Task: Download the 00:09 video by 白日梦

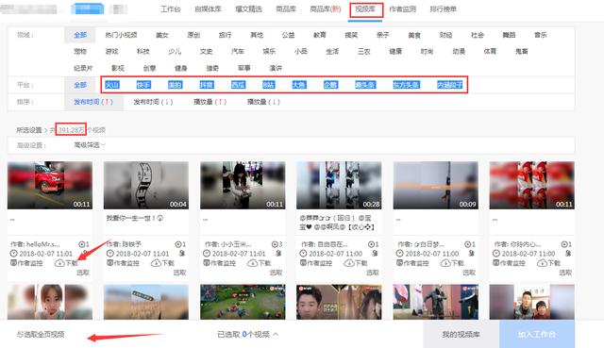Action: [x=452, y=263]
